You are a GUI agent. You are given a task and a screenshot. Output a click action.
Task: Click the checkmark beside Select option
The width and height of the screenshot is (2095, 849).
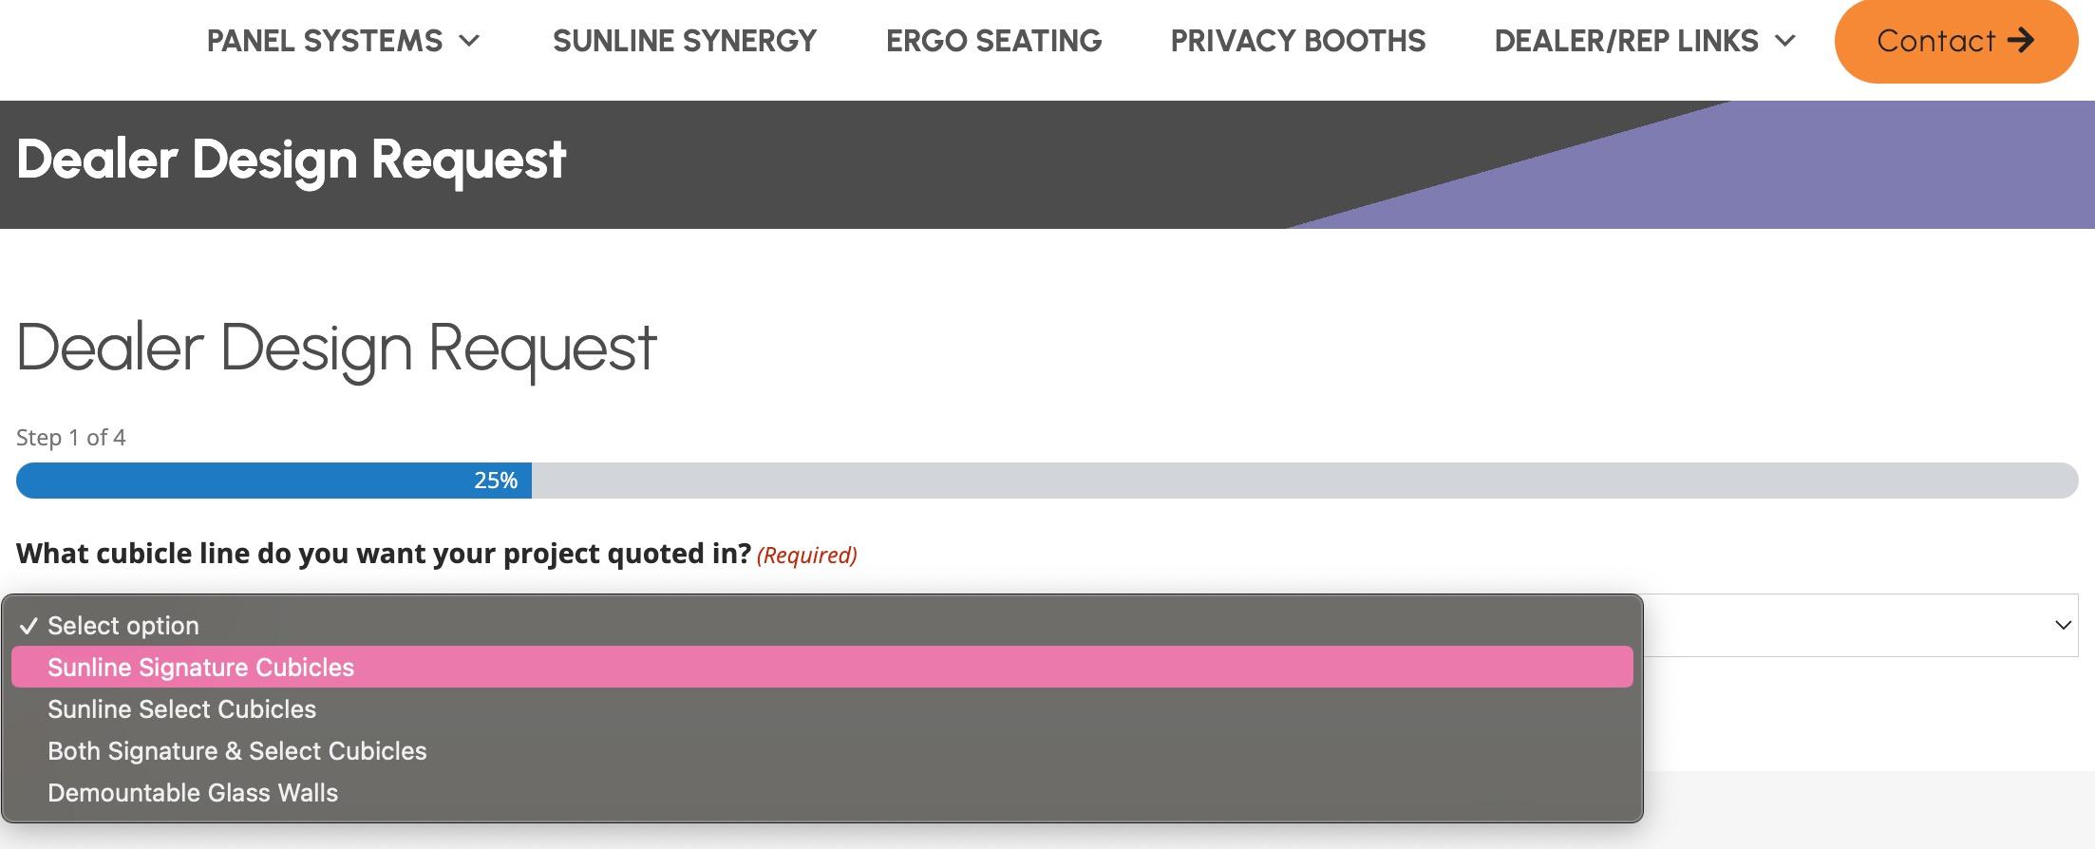coord(28,626)
